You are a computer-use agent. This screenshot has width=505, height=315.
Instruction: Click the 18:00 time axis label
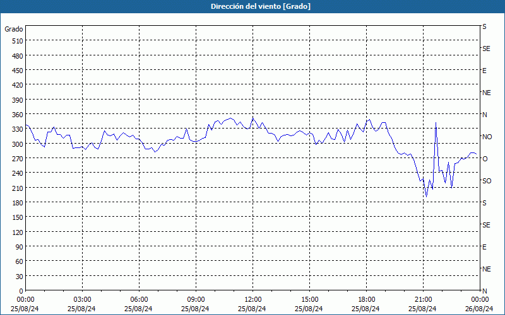[367, 300]
